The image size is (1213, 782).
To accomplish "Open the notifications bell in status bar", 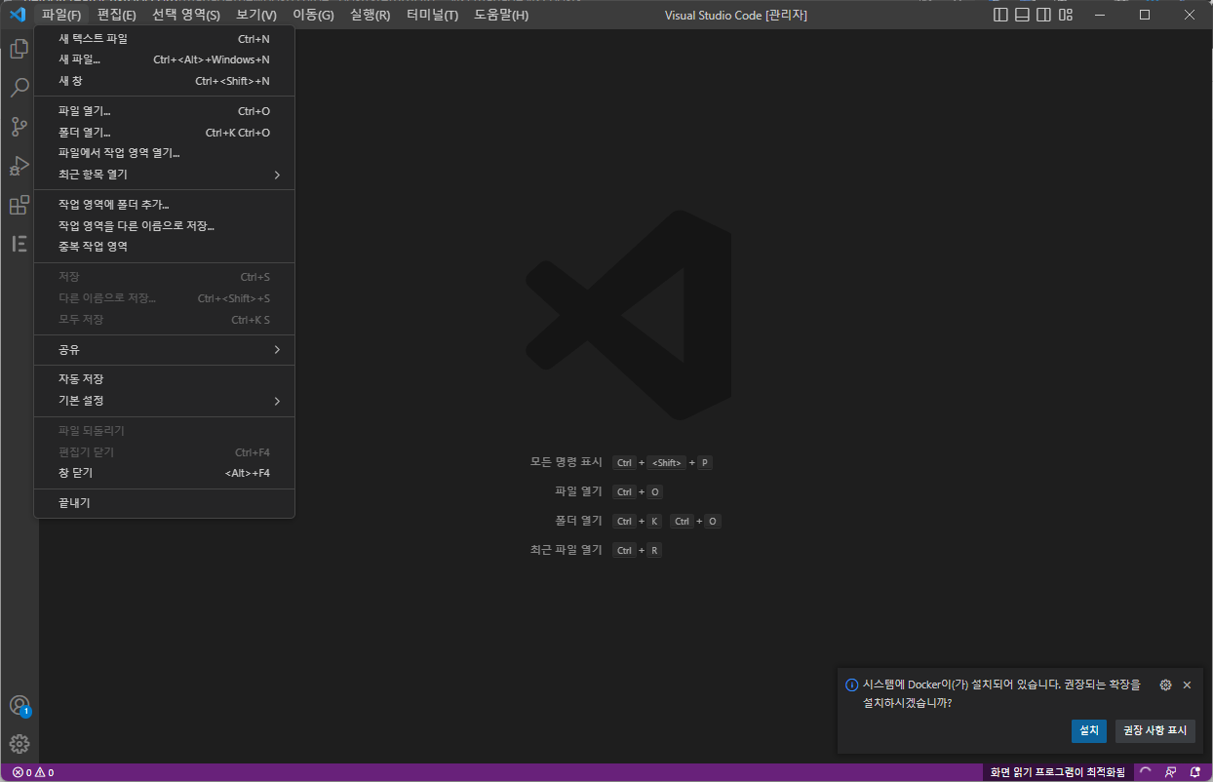I will pyautogui.click(x=1194, y=772).
